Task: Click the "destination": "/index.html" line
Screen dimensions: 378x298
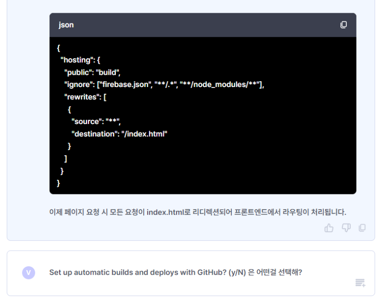Action: click(x=119, y=134)
